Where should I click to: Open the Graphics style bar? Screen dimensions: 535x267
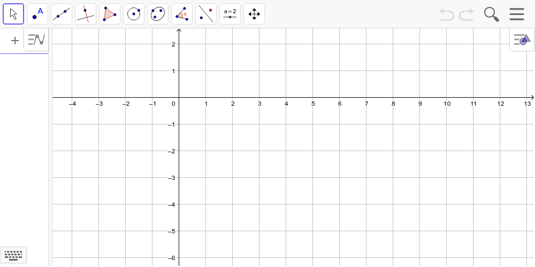522,40
